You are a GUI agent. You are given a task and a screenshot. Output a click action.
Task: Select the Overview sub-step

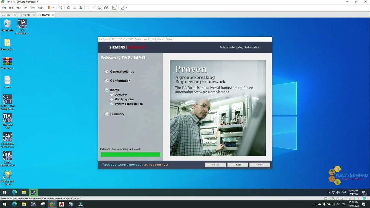pyautogui.click(x=121, y=95)
